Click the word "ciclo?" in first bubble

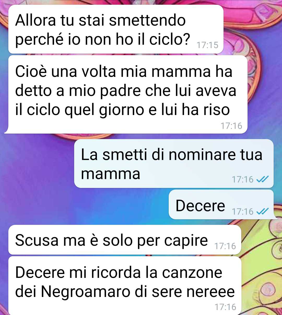click(x=170, y=39)
